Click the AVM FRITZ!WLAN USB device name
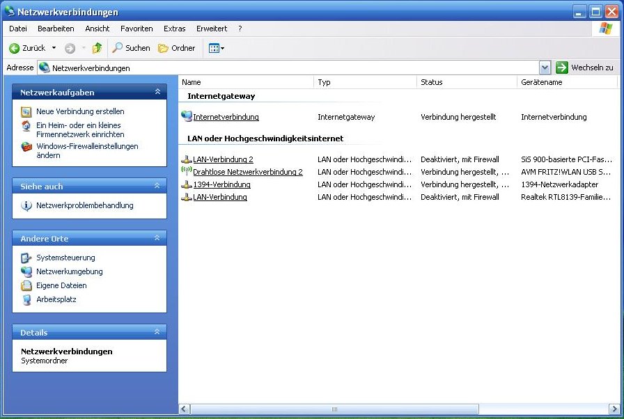Viewport: 624px width, 419px height. pos(565,172)
